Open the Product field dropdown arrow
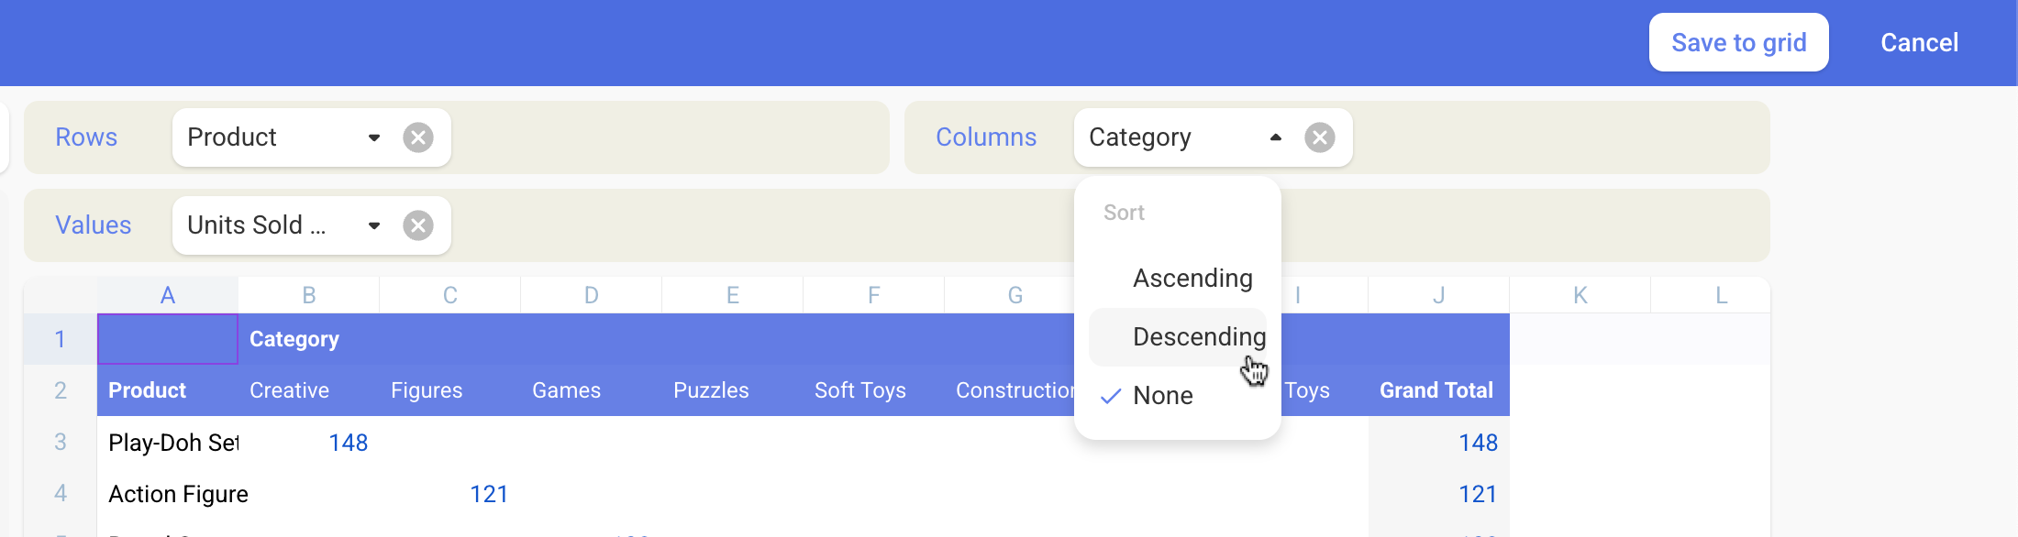The image size is (2018, 537). pos(374,137)
